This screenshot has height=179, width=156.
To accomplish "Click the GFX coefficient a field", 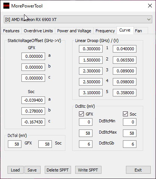I will [33, 56].
